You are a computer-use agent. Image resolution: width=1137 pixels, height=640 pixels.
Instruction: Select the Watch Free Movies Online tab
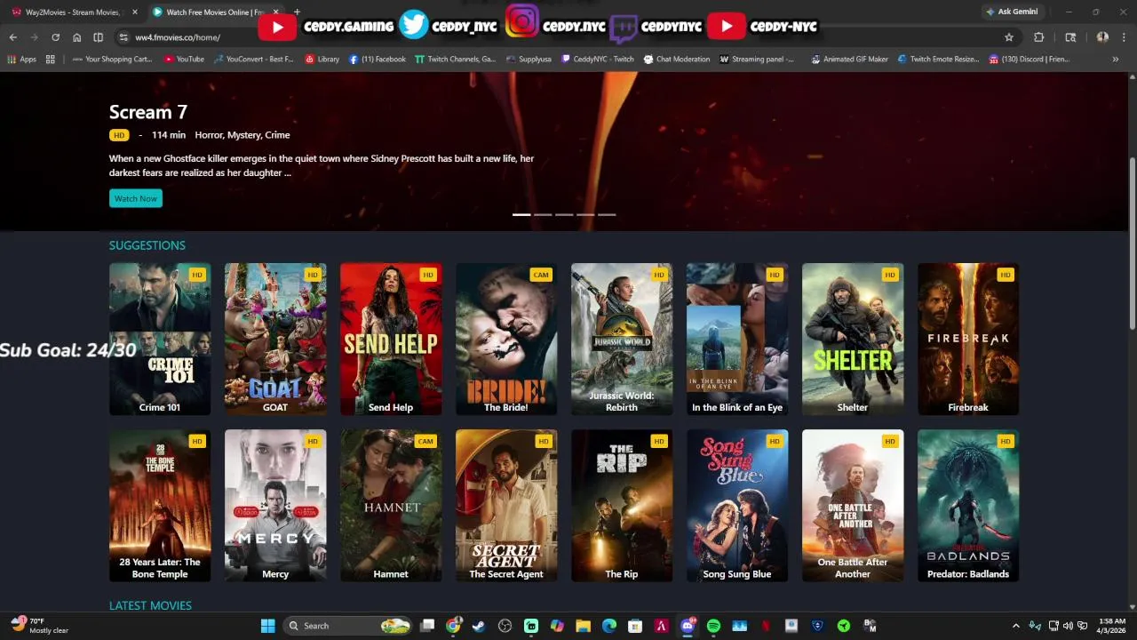tap(214, 12)
